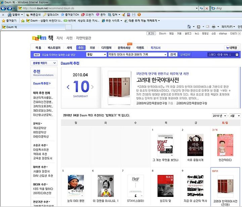Click the 빠른검색 quick search icon

[x=28, y=15]
